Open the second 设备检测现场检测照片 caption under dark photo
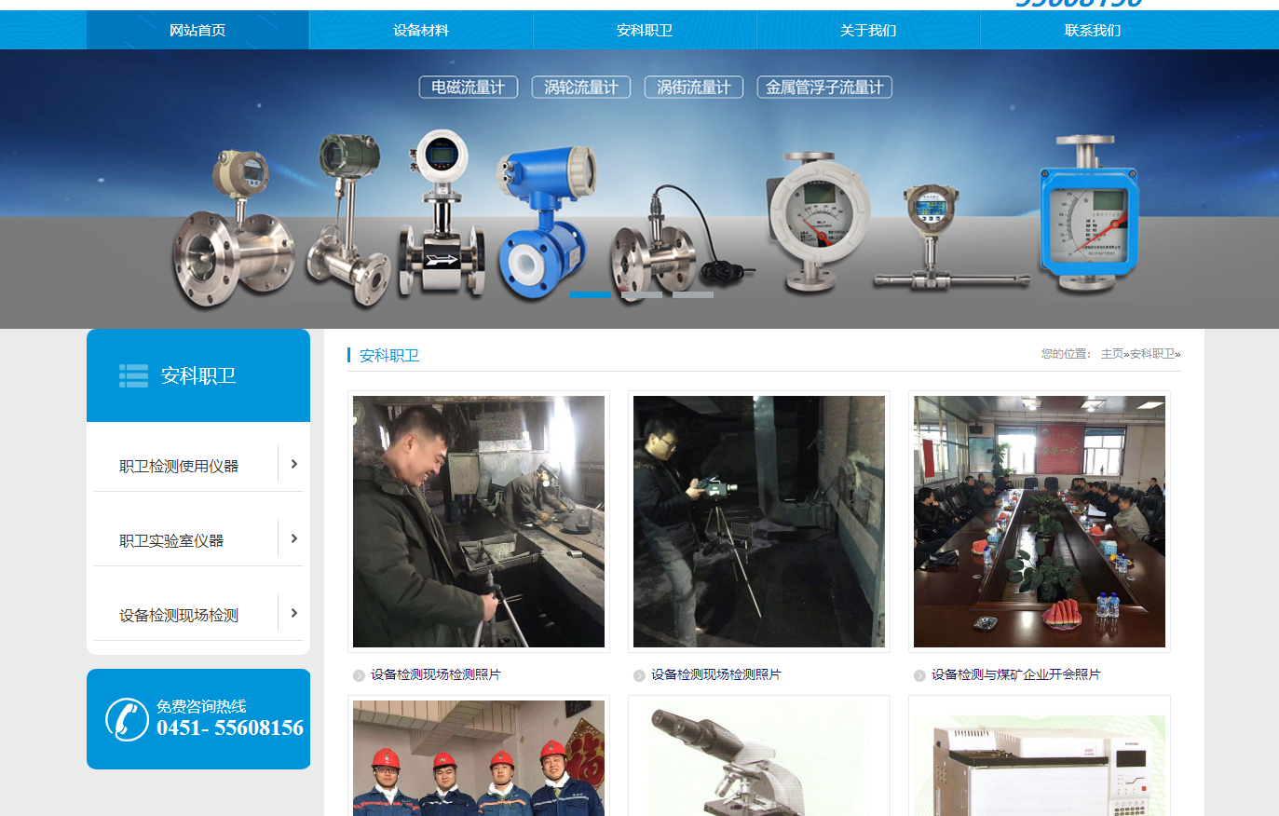 point(716,674)
